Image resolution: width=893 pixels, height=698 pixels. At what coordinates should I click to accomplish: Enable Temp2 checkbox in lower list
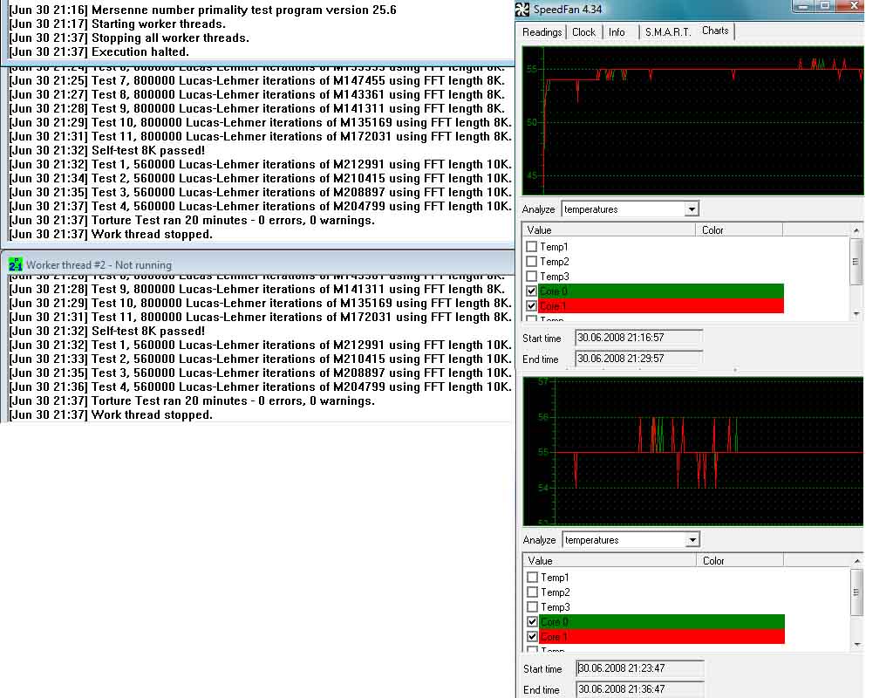point(532,592)
